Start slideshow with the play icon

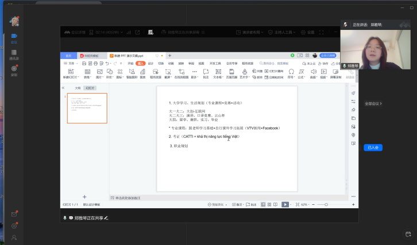click(x=284, y=204)
